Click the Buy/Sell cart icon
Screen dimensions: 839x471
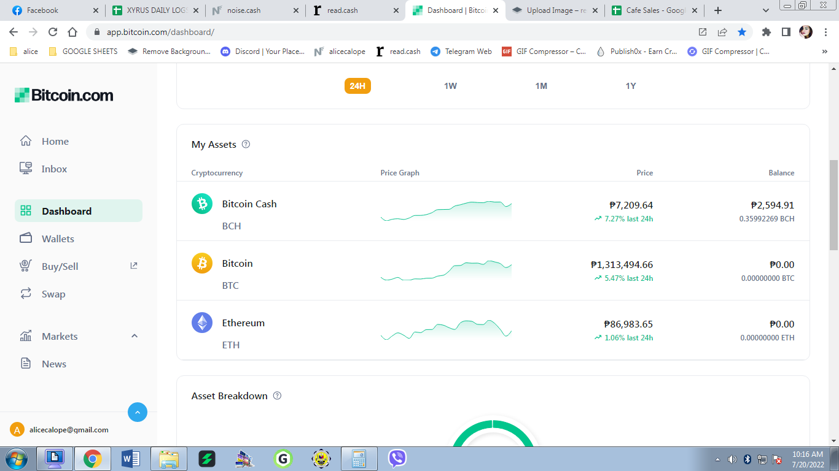point(26,266)
